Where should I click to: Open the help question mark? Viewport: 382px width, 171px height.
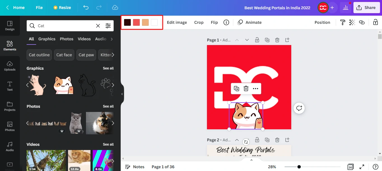coord(376,167)
